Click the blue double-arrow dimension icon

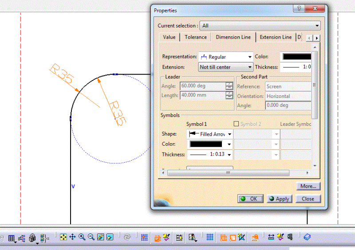271,237
